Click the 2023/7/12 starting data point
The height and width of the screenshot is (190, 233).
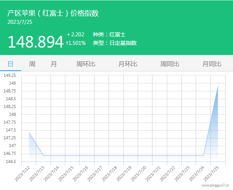(x=29, y=132)
